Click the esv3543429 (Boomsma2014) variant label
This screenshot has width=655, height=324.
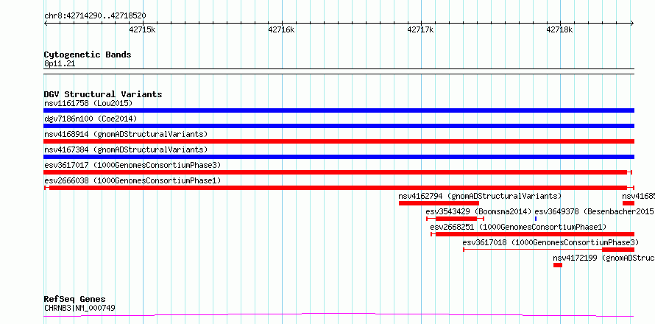[478, 211]
